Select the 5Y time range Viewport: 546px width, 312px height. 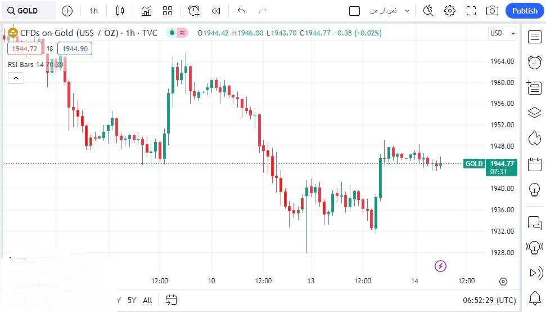click(132, 300)
